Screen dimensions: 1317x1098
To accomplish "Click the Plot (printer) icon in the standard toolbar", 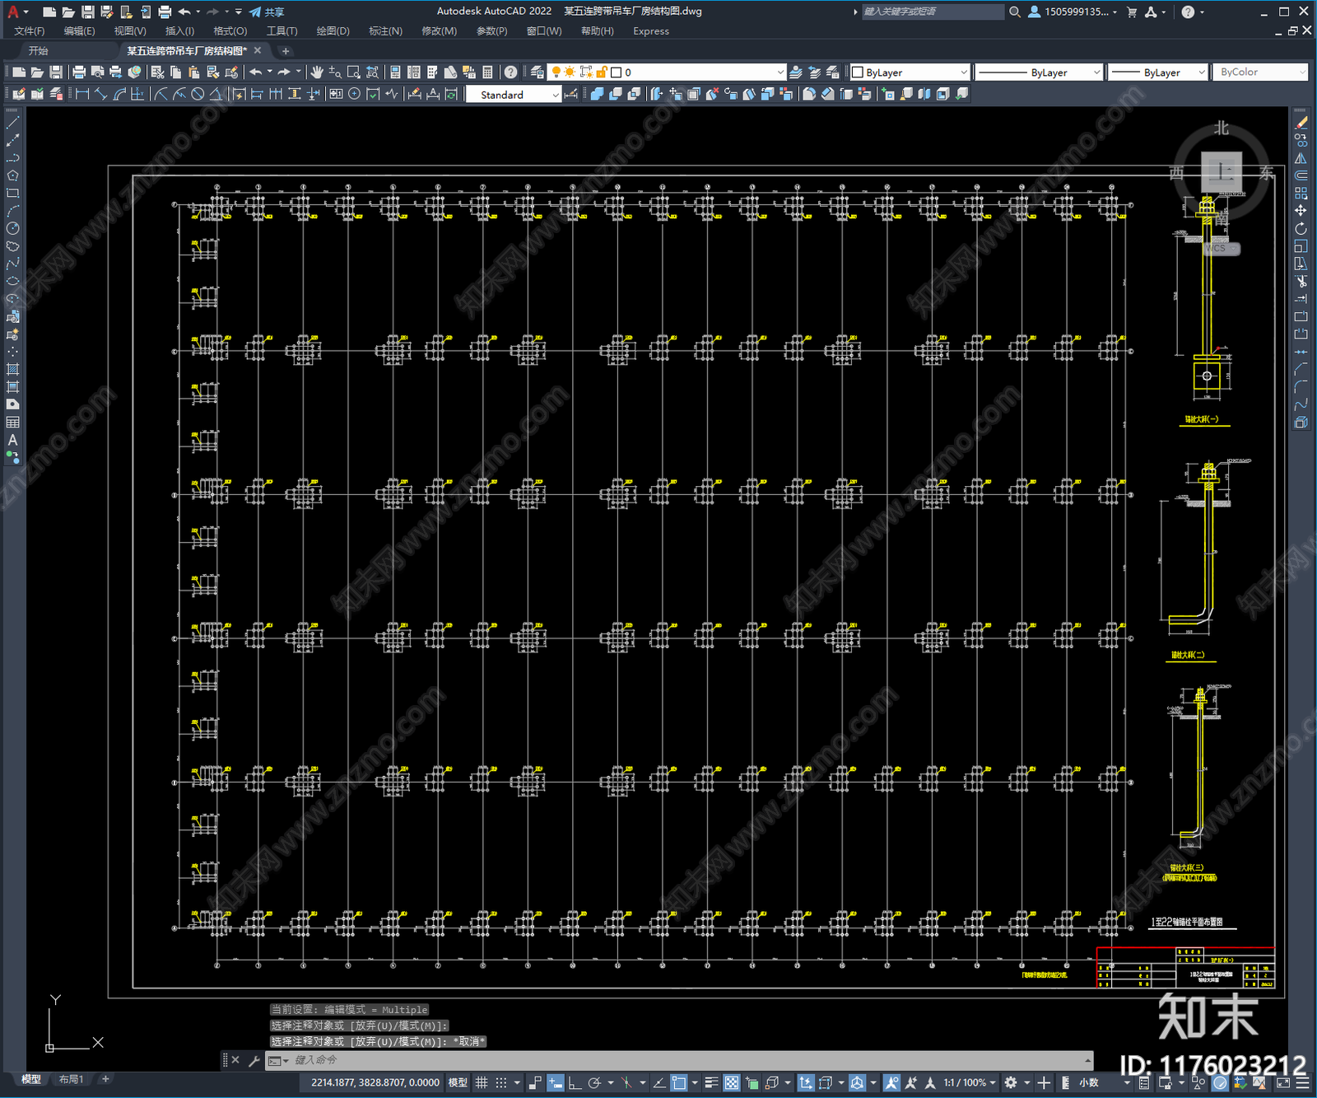I will point(79,72).
